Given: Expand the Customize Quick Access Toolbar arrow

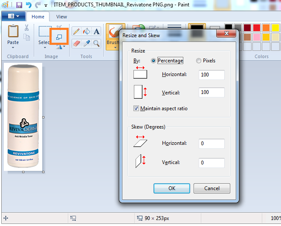Looking at the screenshot, I should [x=46, y=6].
